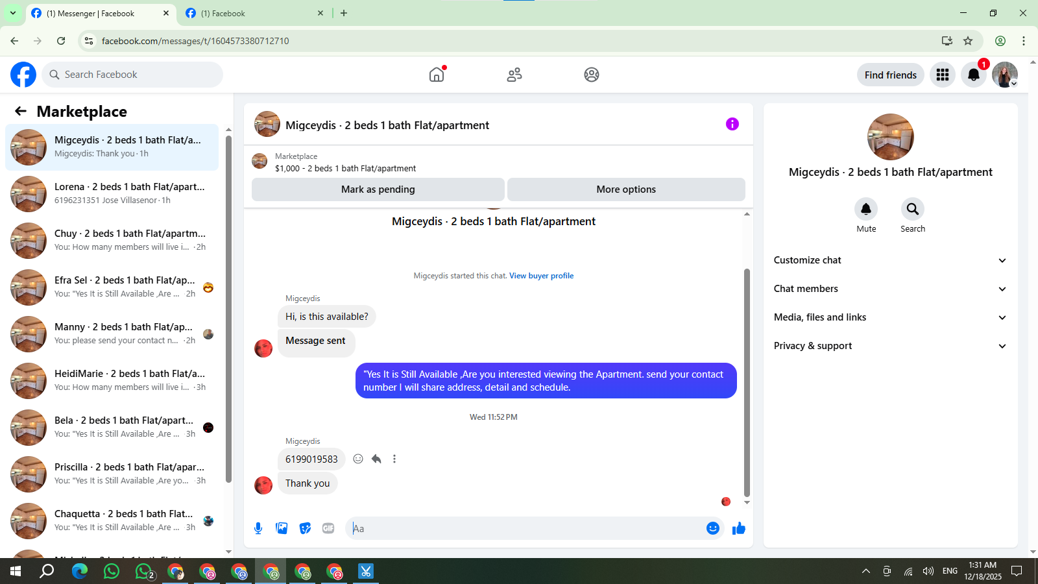Open Lorena conversation in list

click(112, 194)
